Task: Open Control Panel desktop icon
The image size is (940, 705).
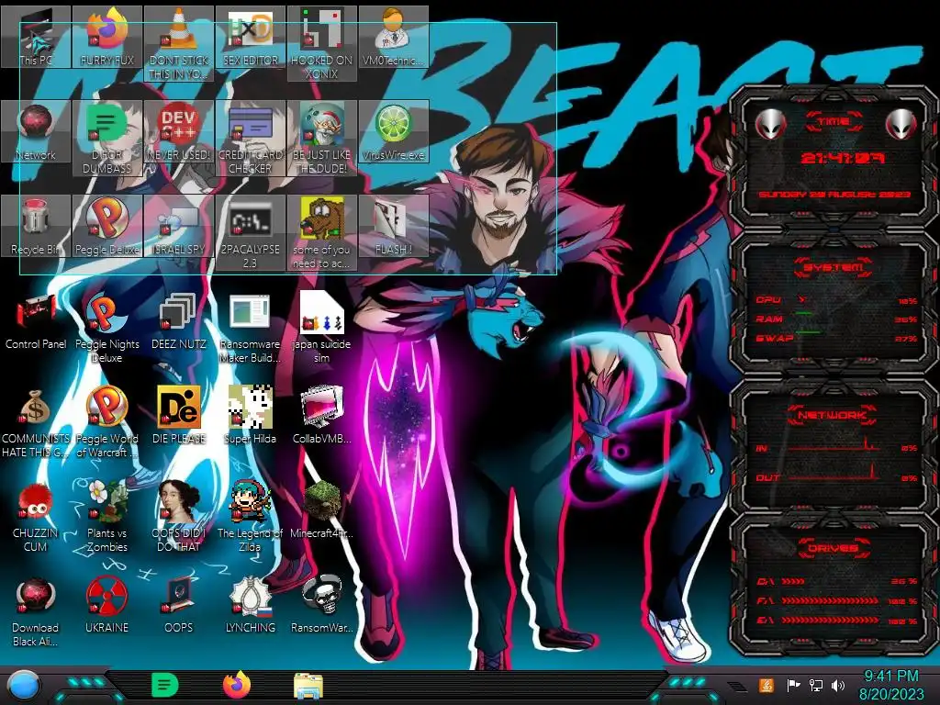Action: point(36,320)
